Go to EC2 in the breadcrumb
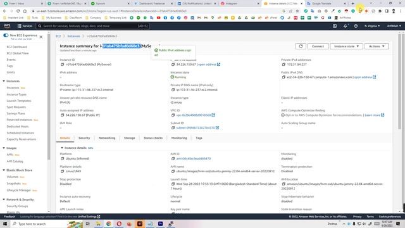Image resolution: width=405 pixels, height=228 pixels. [58, 36]
